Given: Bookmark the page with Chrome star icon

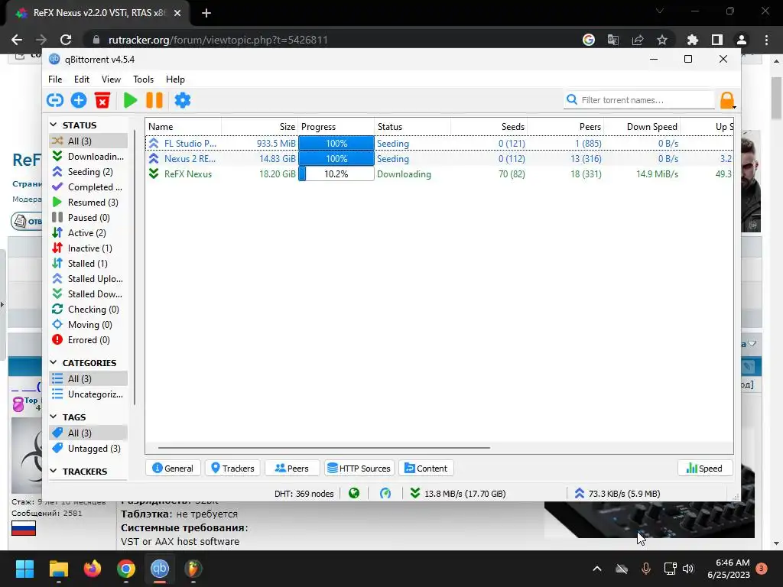Looking at the screenshot, I should (662, 40).
